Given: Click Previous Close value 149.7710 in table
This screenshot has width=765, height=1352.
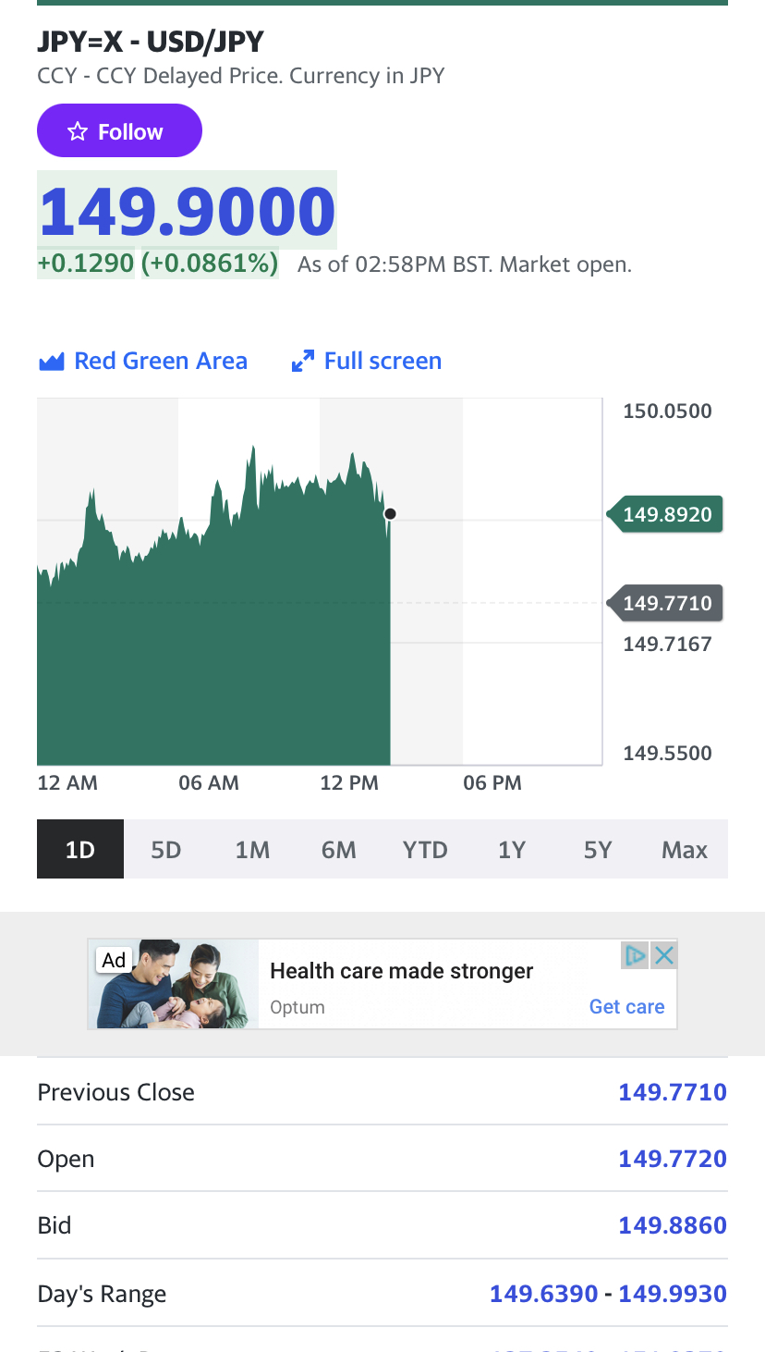Looking at the screenshot, I should [673, 1092].
